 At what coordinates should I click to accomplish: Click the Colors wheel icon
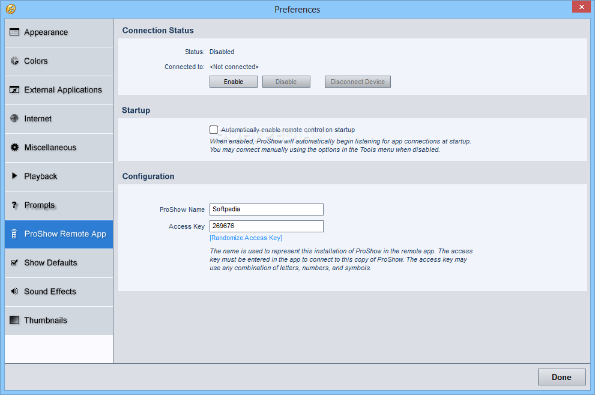coord(14,61)
